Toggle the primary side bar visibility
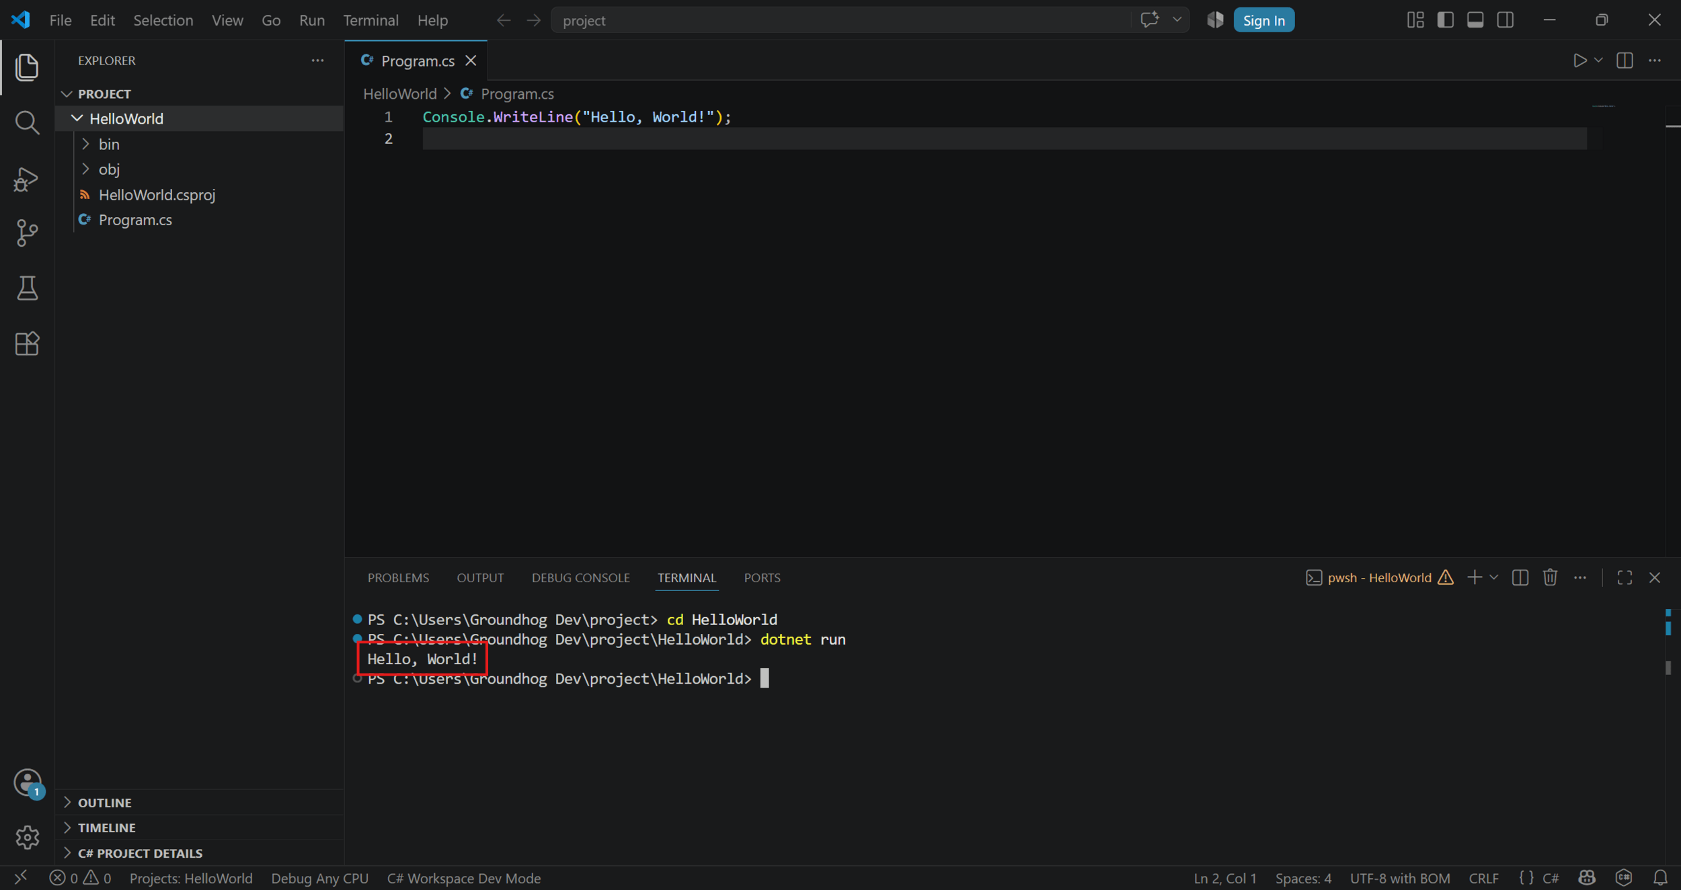 [1445, 20]
